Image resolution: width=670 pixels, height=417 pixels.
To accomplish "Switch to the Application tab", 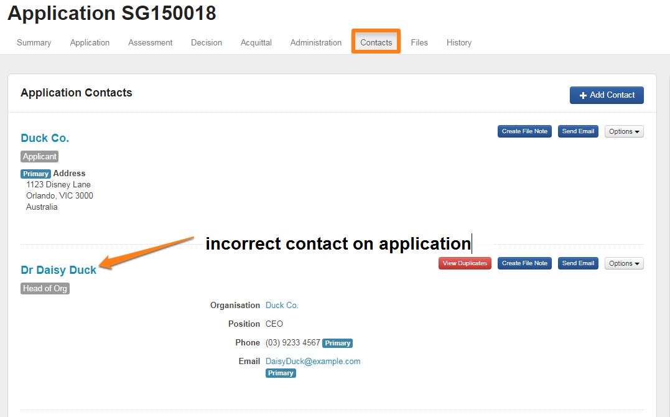I will (x=90, y=43).
